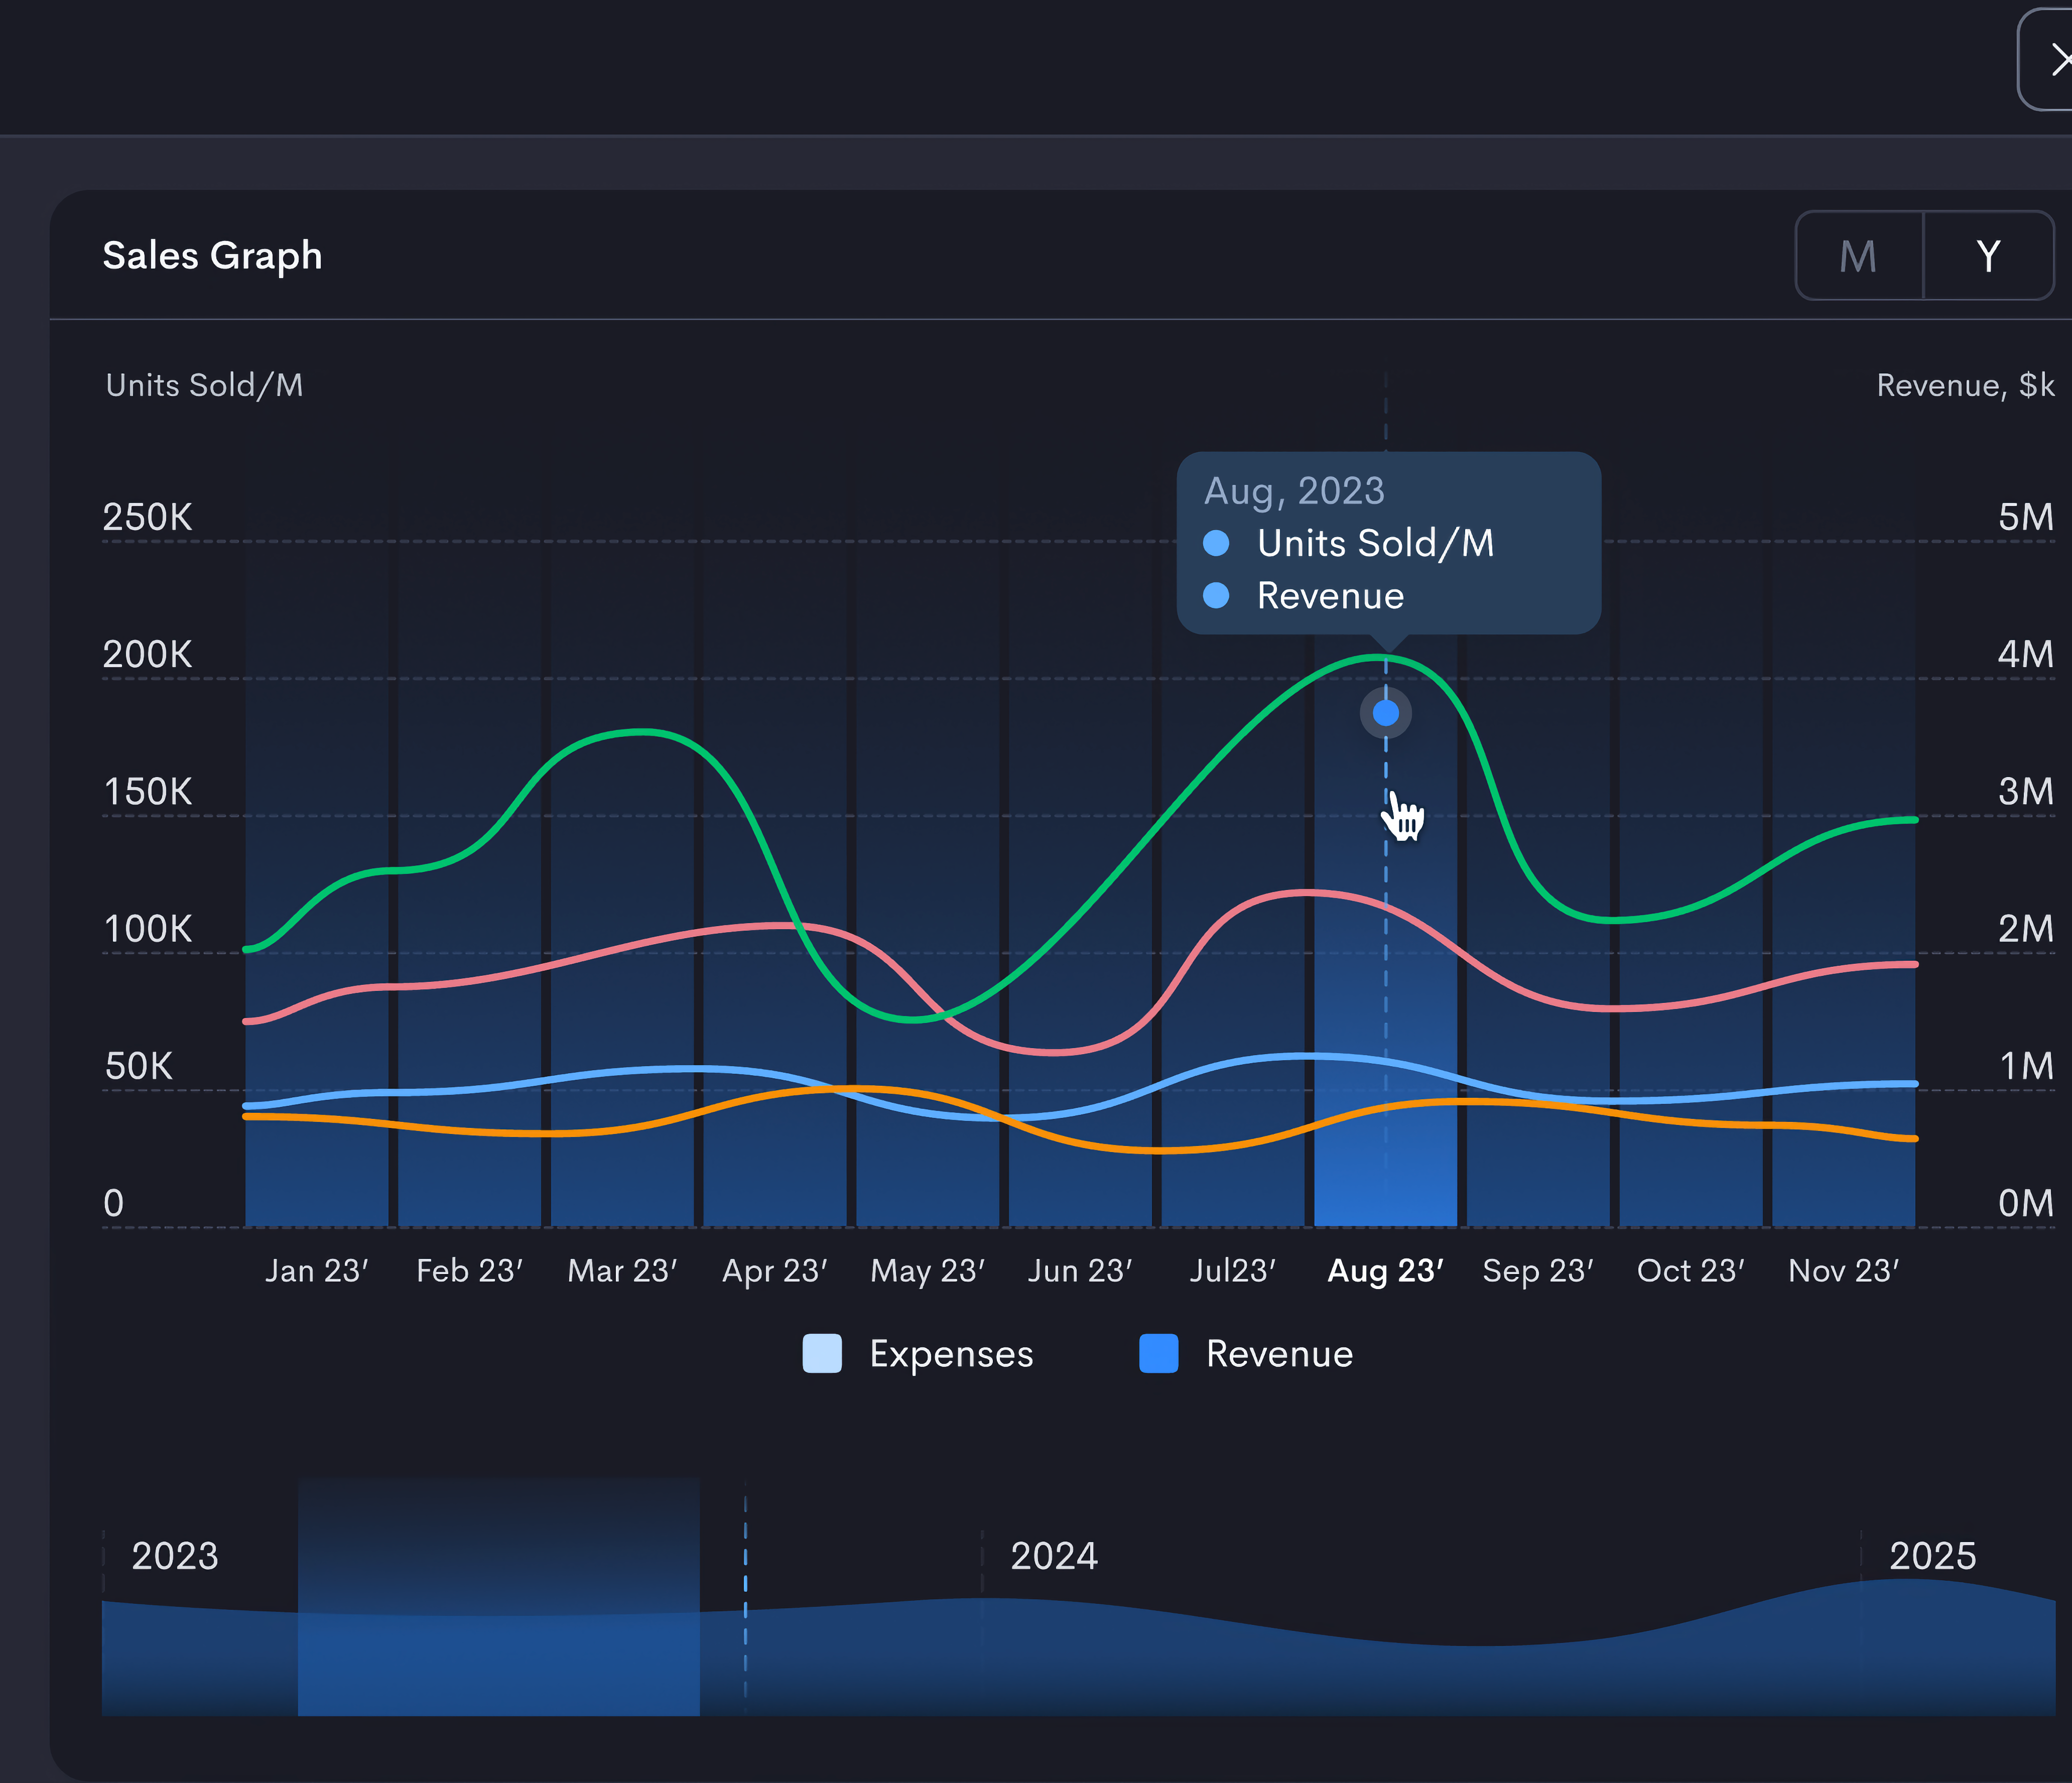2072x1783 pixels.
Task: Click the Units Sold/M axis title
Action: pos(204,385)
